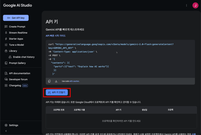
Task: Click Enable chat history
Action: 24,57
